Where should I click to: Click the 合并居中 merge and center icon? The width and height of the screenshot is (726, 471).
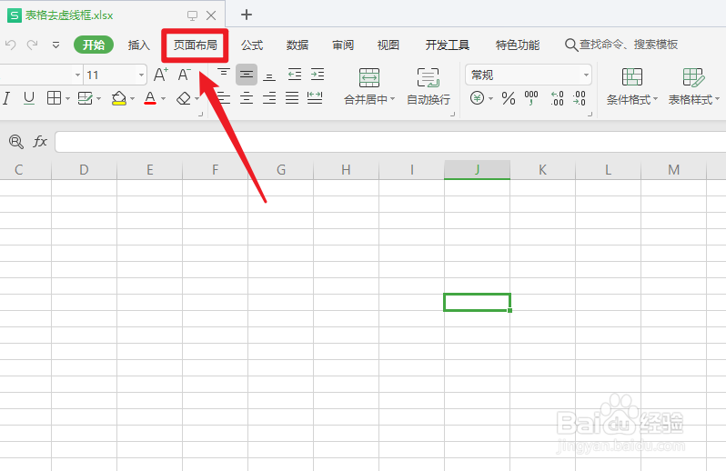pos(369,77)
